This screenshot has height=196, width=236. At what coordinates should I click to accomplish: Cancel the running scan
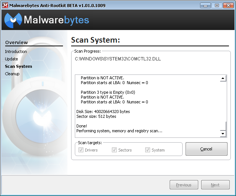(x=206, y=149)
